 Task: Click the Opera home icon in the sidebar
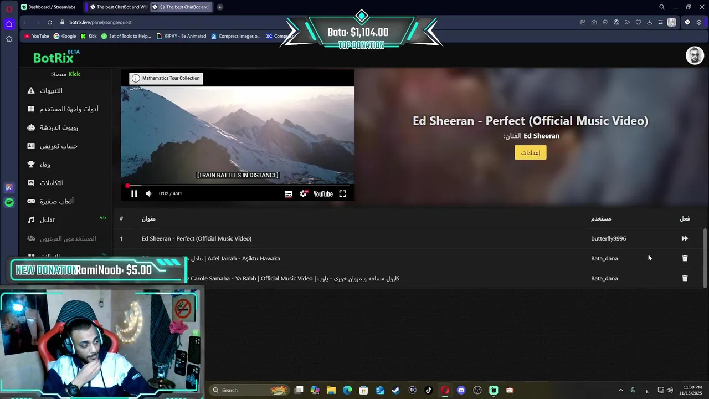click(9, 24)
